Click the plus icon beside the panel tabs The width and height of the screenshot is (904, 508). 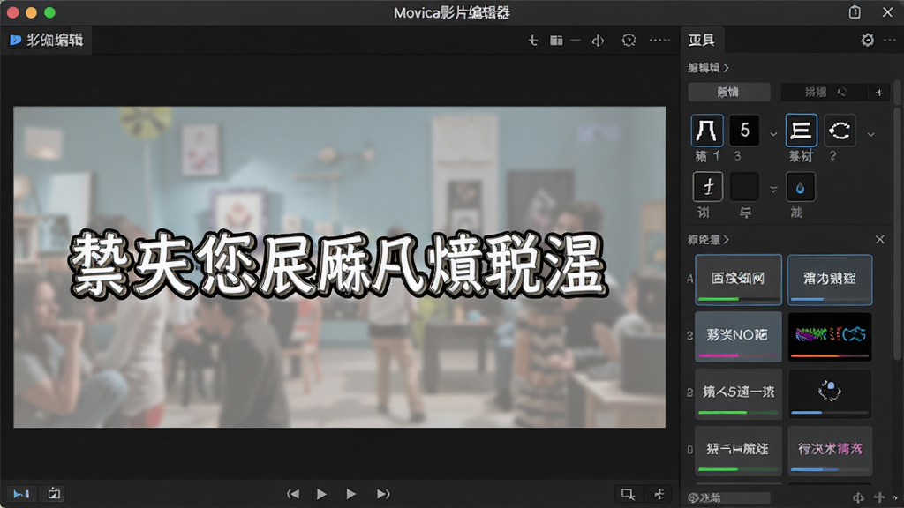click(x=878, y=92)
